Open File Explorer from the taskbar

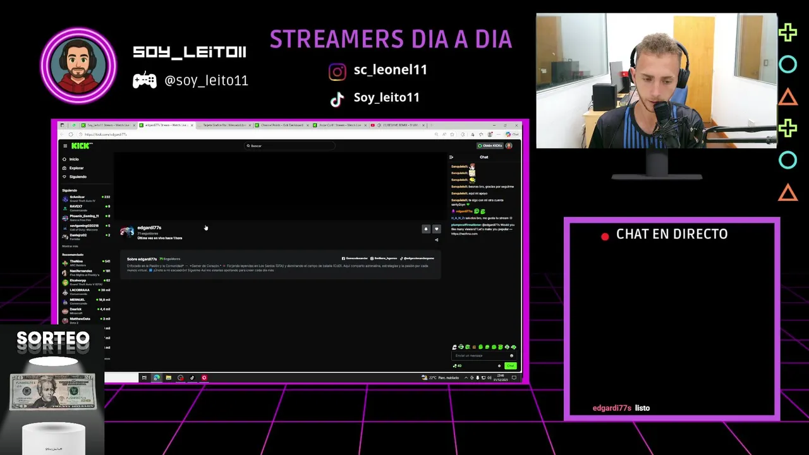coord(168,378)
